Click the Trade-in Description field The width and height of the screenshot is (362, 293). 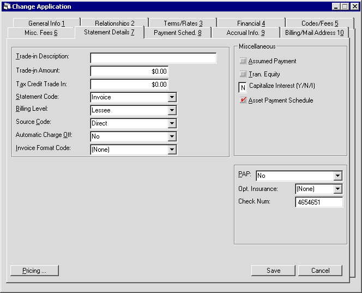[153, 58]
